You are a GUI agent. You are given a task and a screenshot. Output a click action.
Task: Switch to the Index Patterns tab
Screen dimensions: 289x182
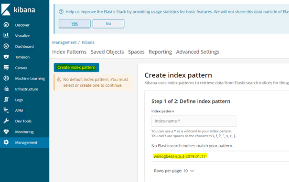point(69,52)
